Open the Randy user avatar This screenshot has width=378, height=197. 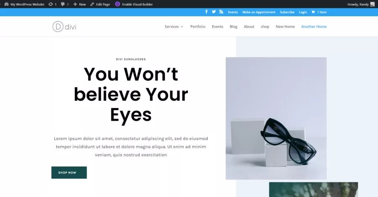(x=373, y=4)
